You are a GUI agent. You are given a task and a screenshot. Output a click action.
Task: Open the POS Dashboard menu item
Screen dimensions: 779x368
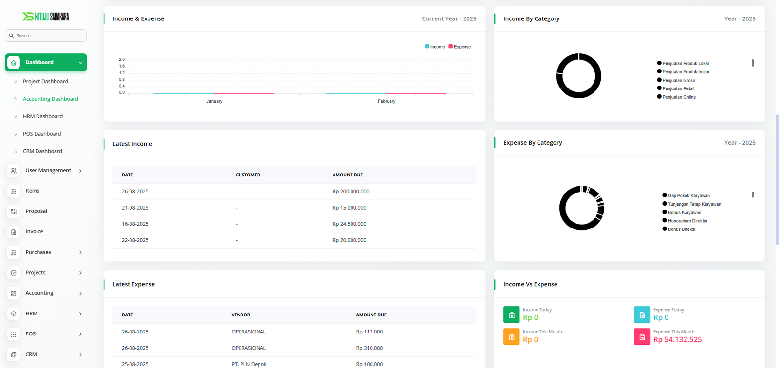[42, 134]
